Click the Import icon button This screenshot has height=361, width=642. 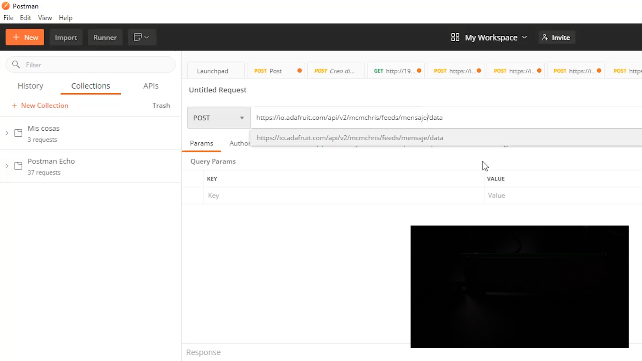click(66, 37)
